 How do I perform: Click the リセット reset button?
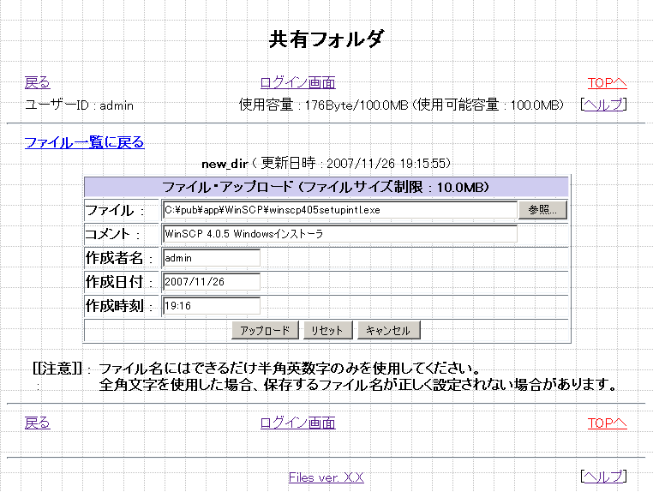(x=326, y=331)
